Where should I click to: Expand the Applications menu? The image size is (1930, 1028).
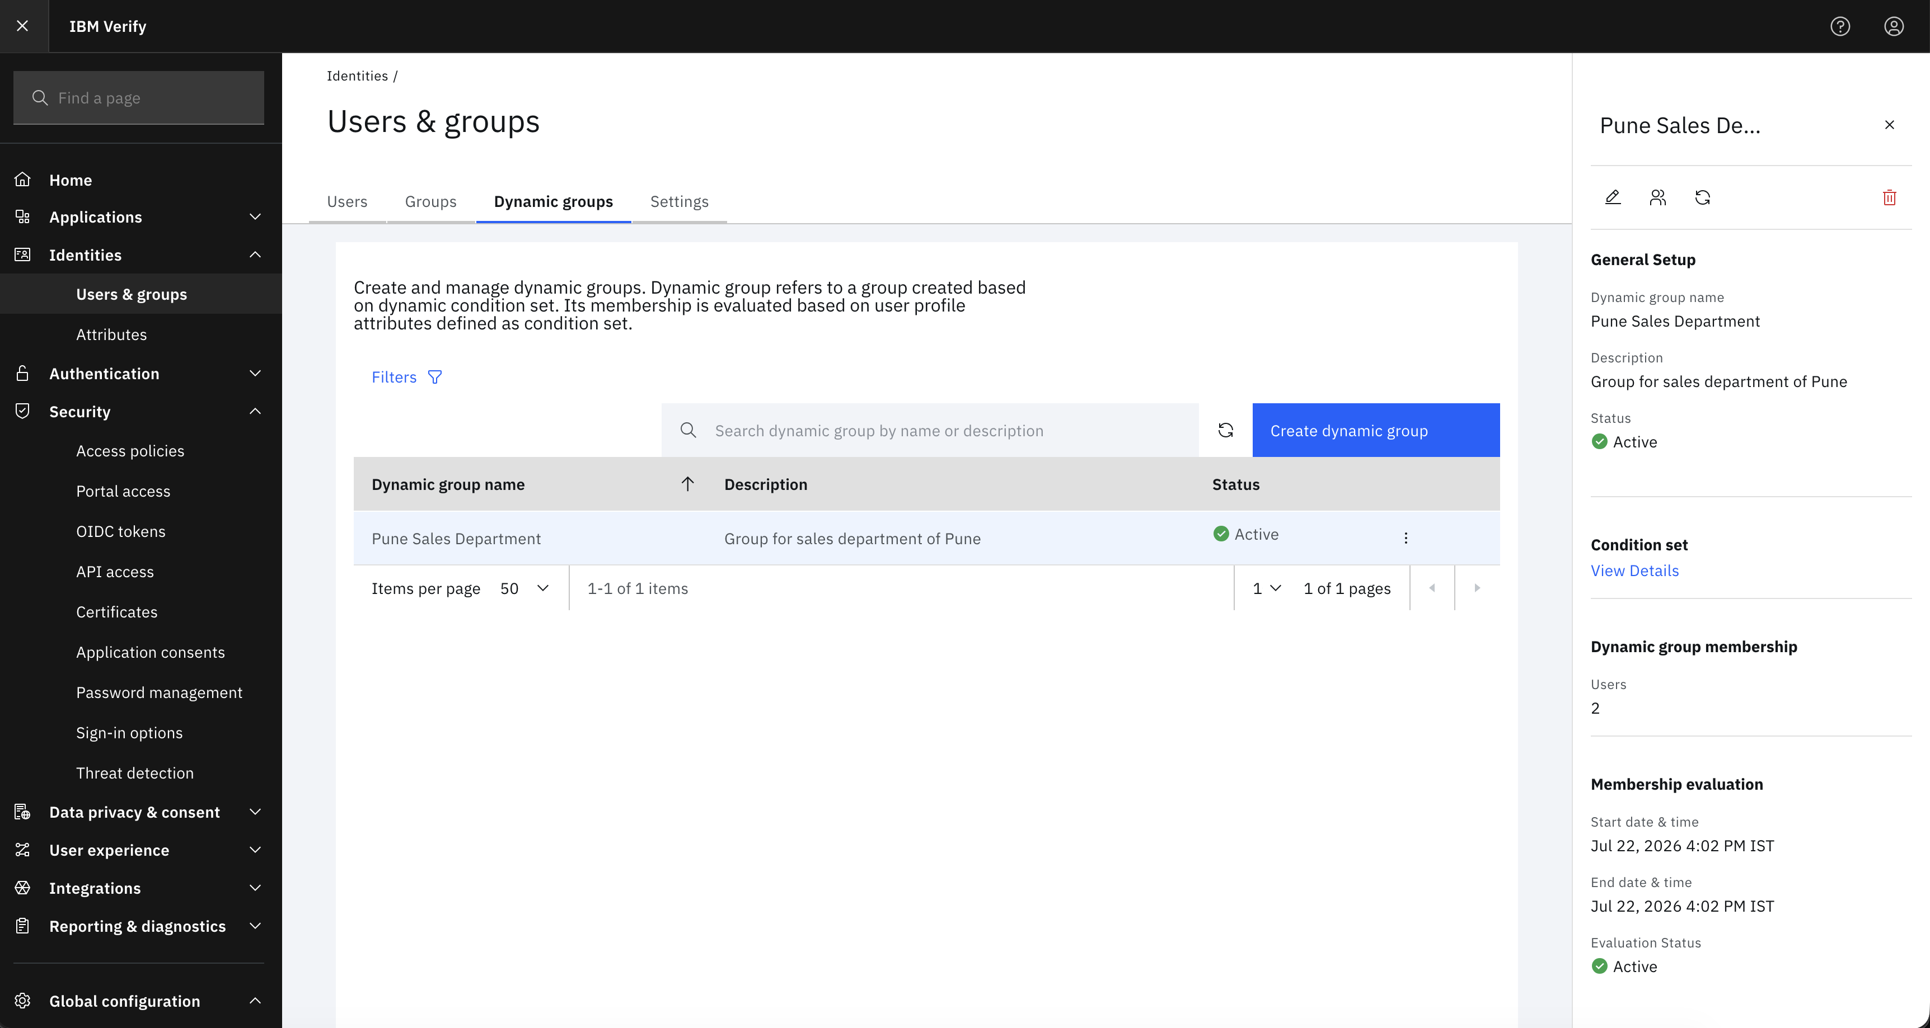(x=255, y=217)
